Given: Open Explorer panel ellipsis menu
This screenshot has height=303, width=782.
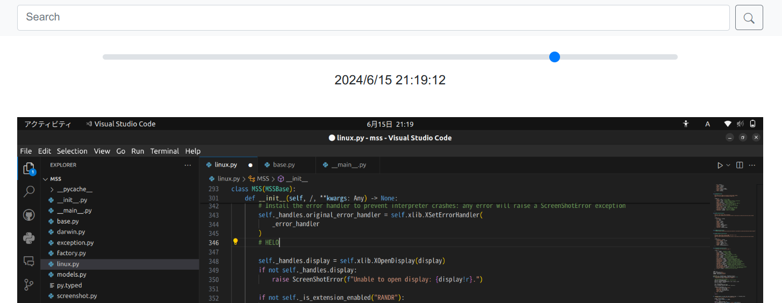Looking at the screenshot, I should [x=188, y=165].
